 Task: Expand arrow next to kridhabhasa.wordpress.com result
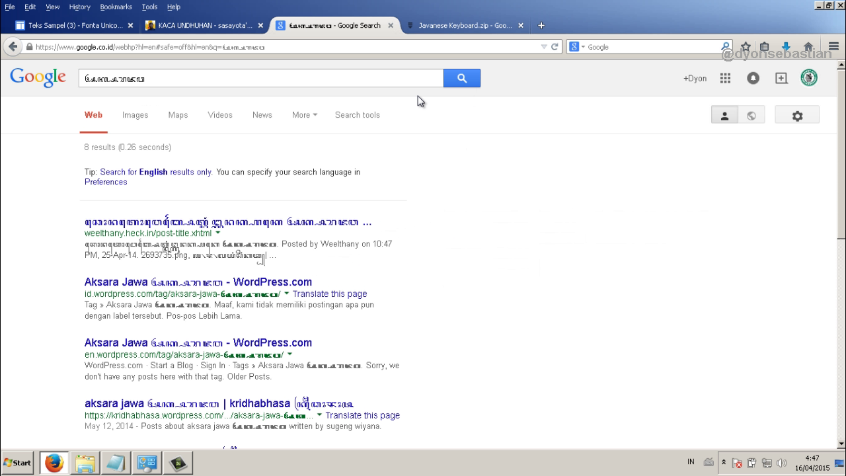[319, 415]
